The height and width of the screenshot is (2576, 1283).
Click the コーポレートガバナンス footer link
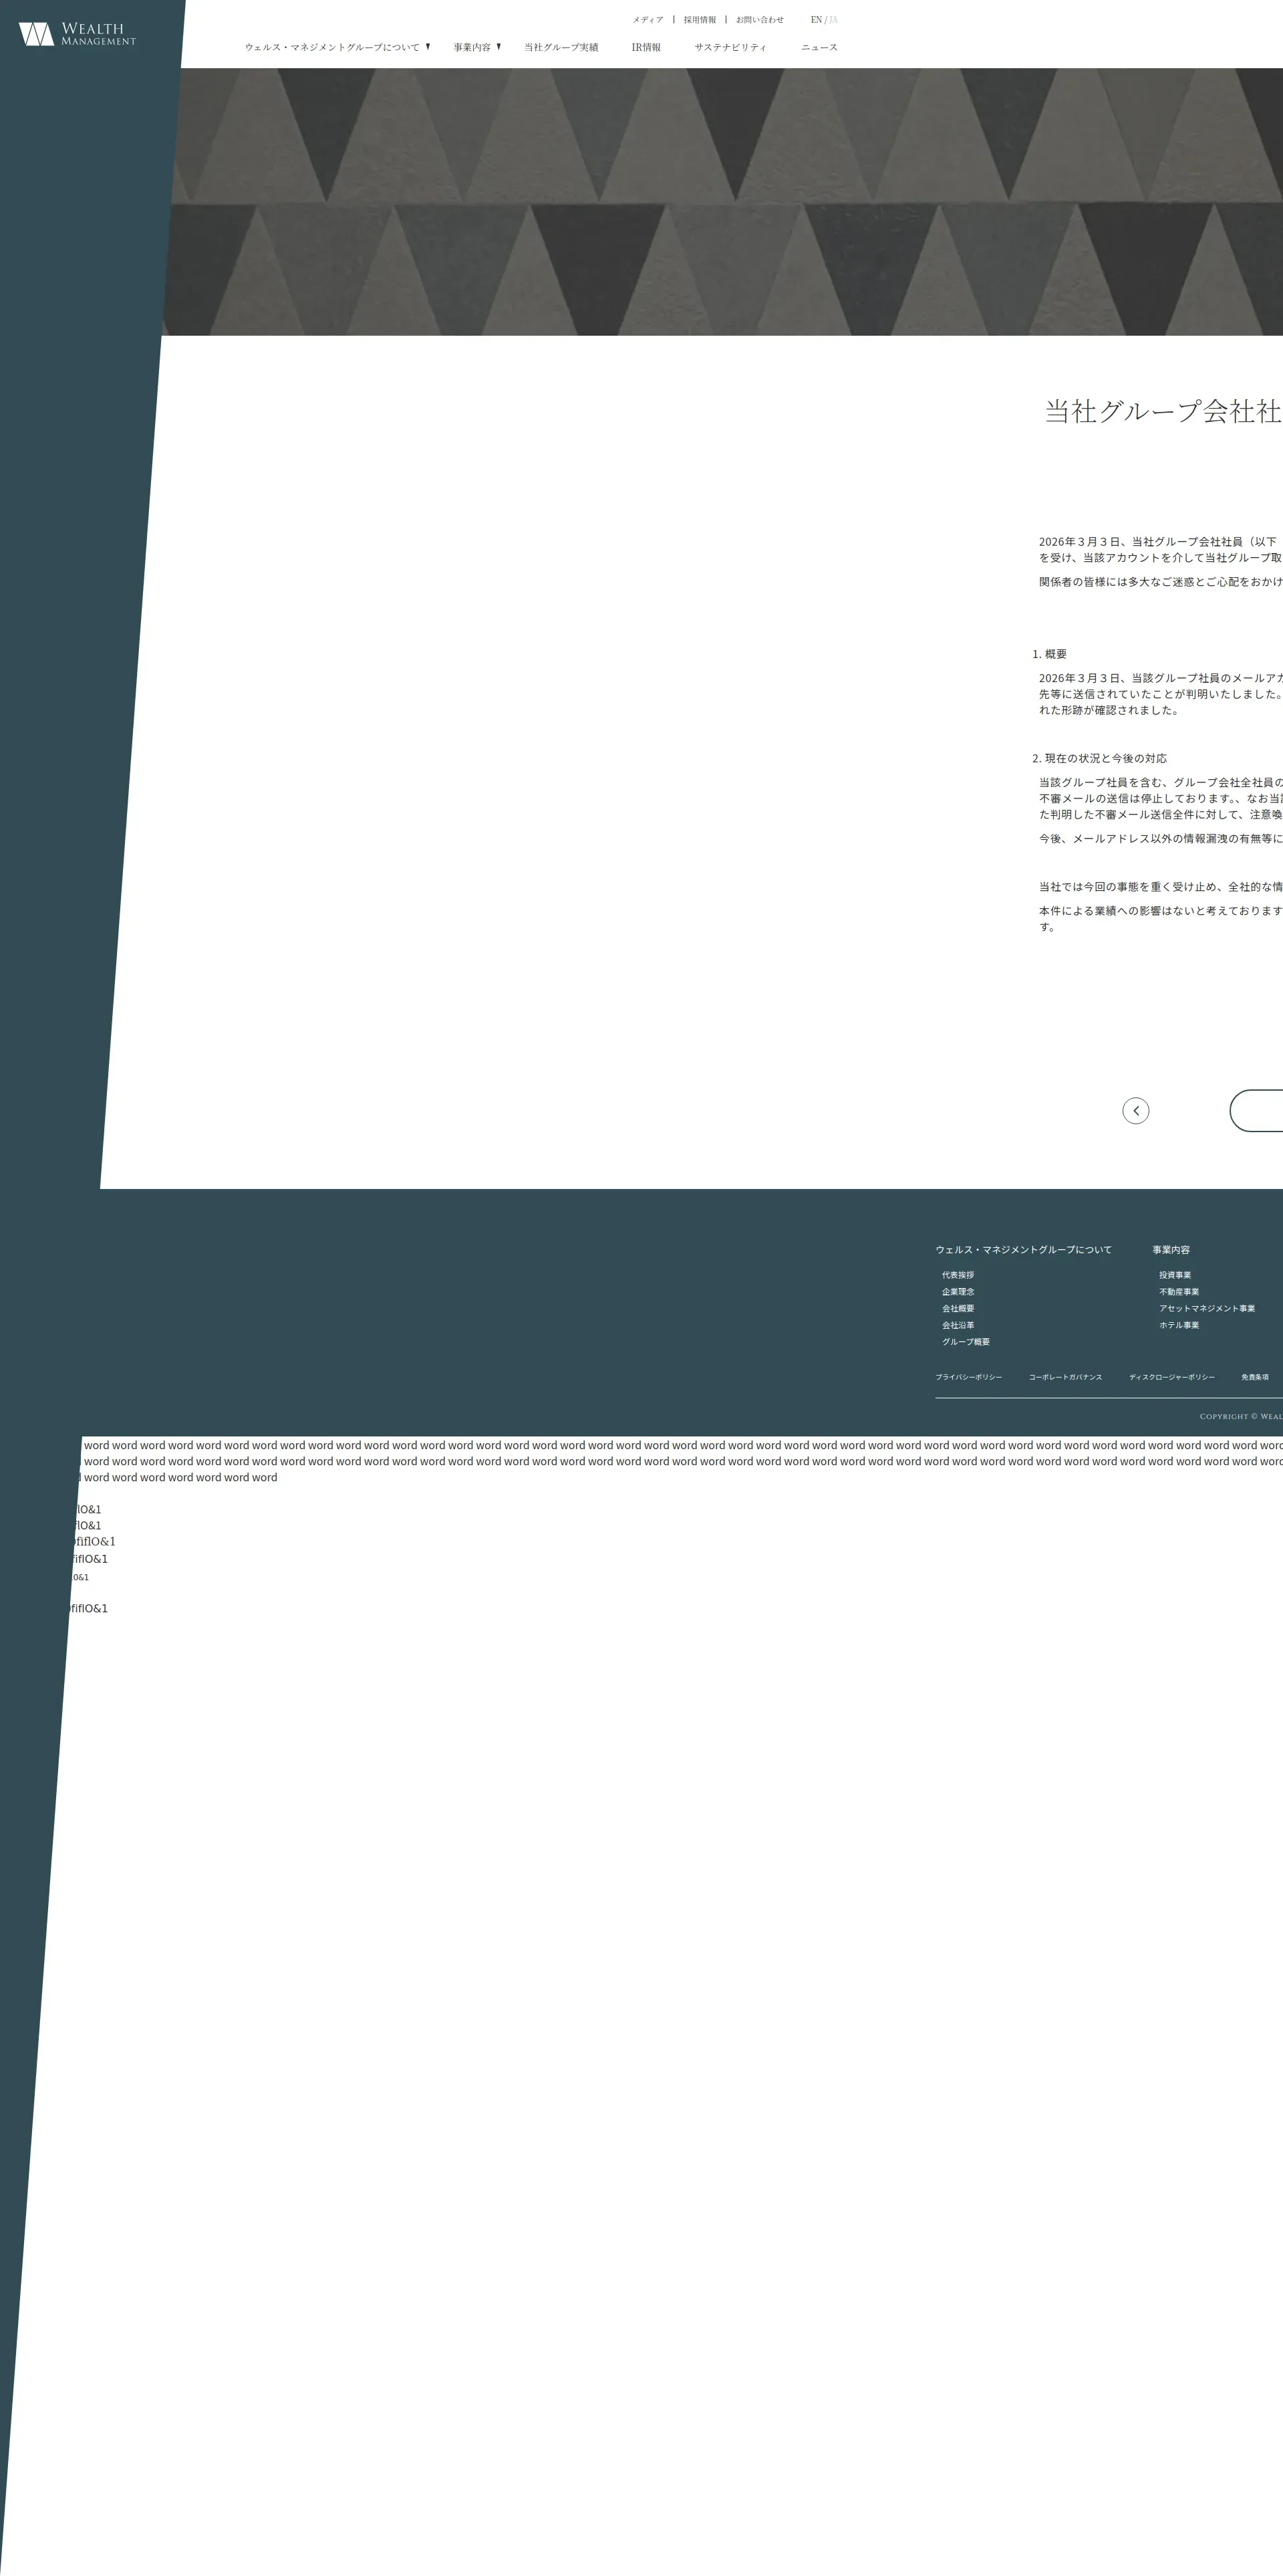point(1065,1377)
